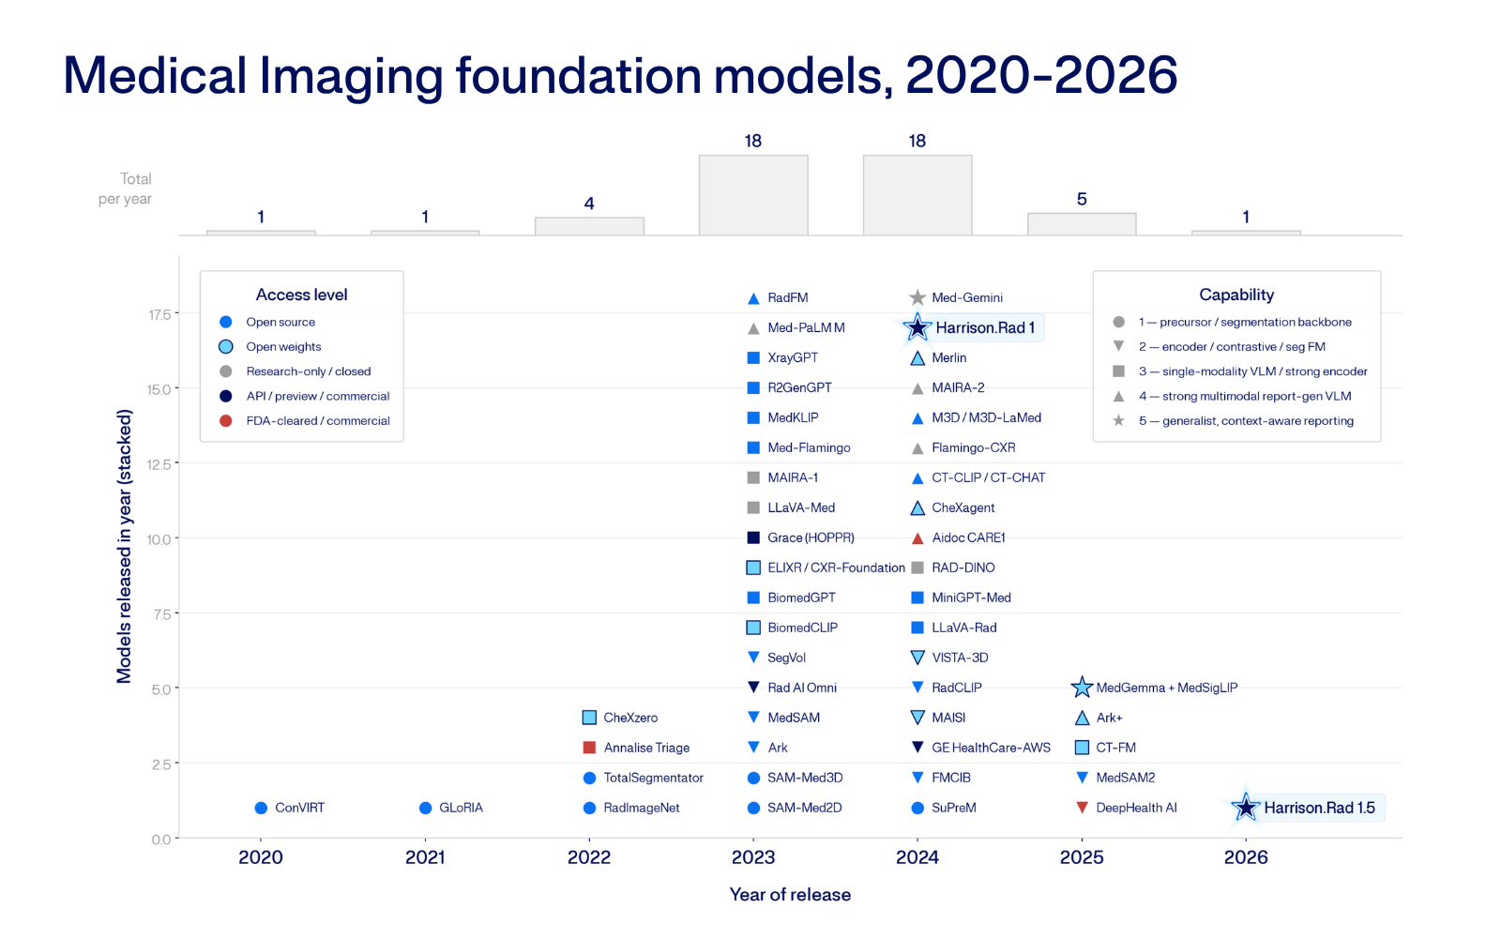Click the 2025 total bar labeled 5

pyautogui.click(x=1082, y=224)
